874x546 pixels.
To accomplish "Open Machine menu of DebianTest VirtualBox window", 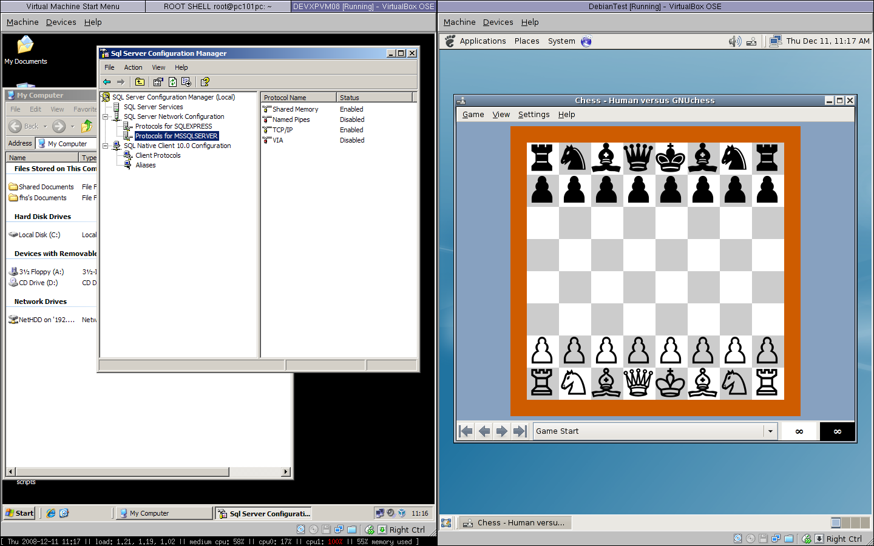I will tap(459, 22).
